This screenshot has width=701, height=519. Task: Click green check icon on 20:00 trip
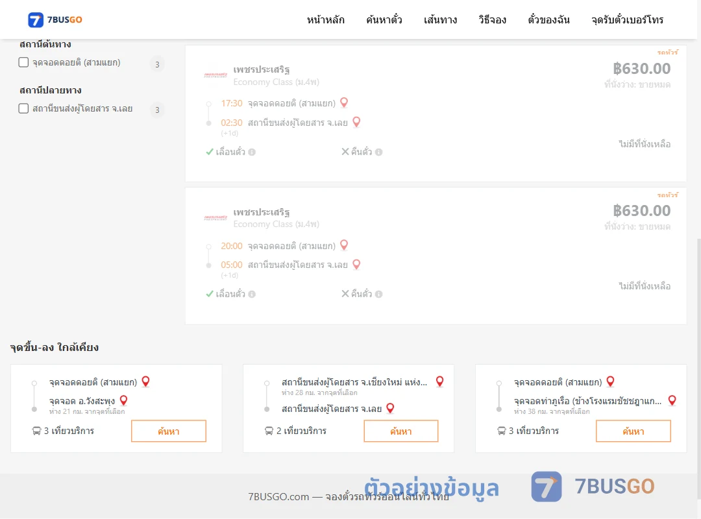click(x=209, y=294)
